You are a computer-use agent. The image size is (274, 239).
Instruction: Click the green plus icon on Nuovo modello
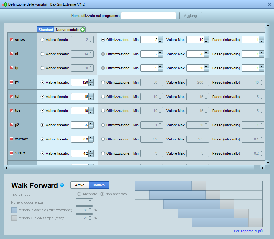(83, 30)
